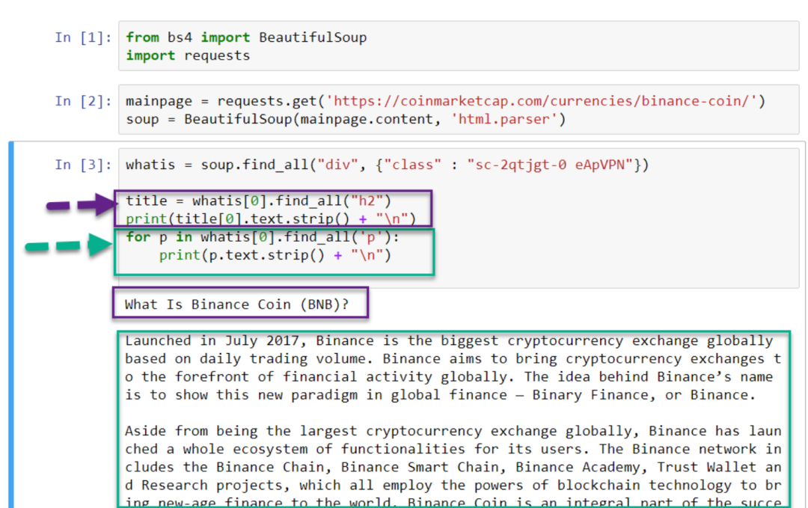Click the 'whatis' variable being assigned in cell 3
Screen dimensions: 808x508
coord(150,165)
